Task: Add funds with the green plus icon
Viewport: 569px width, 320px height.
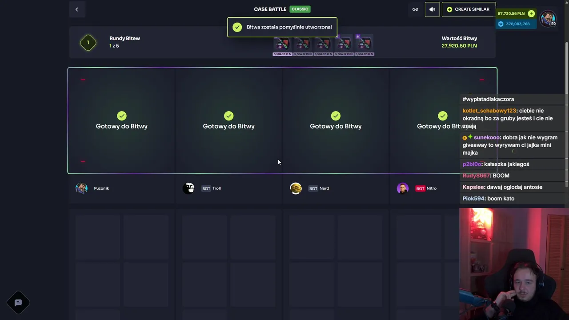Action: (x=531, y=13)
